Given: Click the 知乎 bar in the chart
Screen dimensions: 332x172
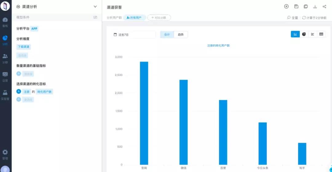Looking at the screenshot, I should (302, 154).
